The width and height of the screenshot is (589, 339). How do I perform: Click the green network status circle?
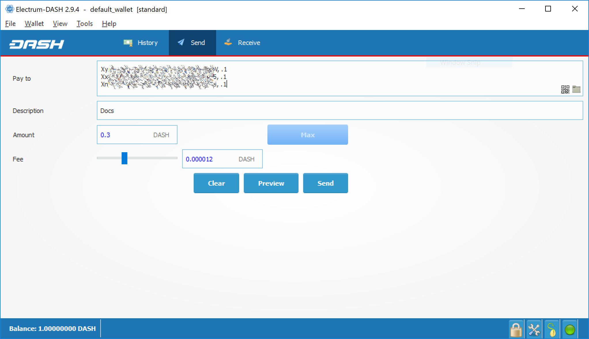pos(570,329)
